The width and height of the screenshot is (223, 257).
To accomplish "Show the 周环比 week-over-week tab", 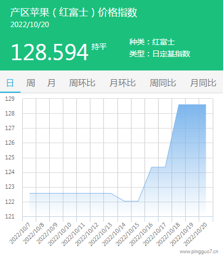I will pos(82,83).
